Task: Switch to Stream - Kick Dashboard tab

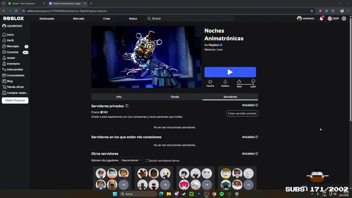Action: 26,4
